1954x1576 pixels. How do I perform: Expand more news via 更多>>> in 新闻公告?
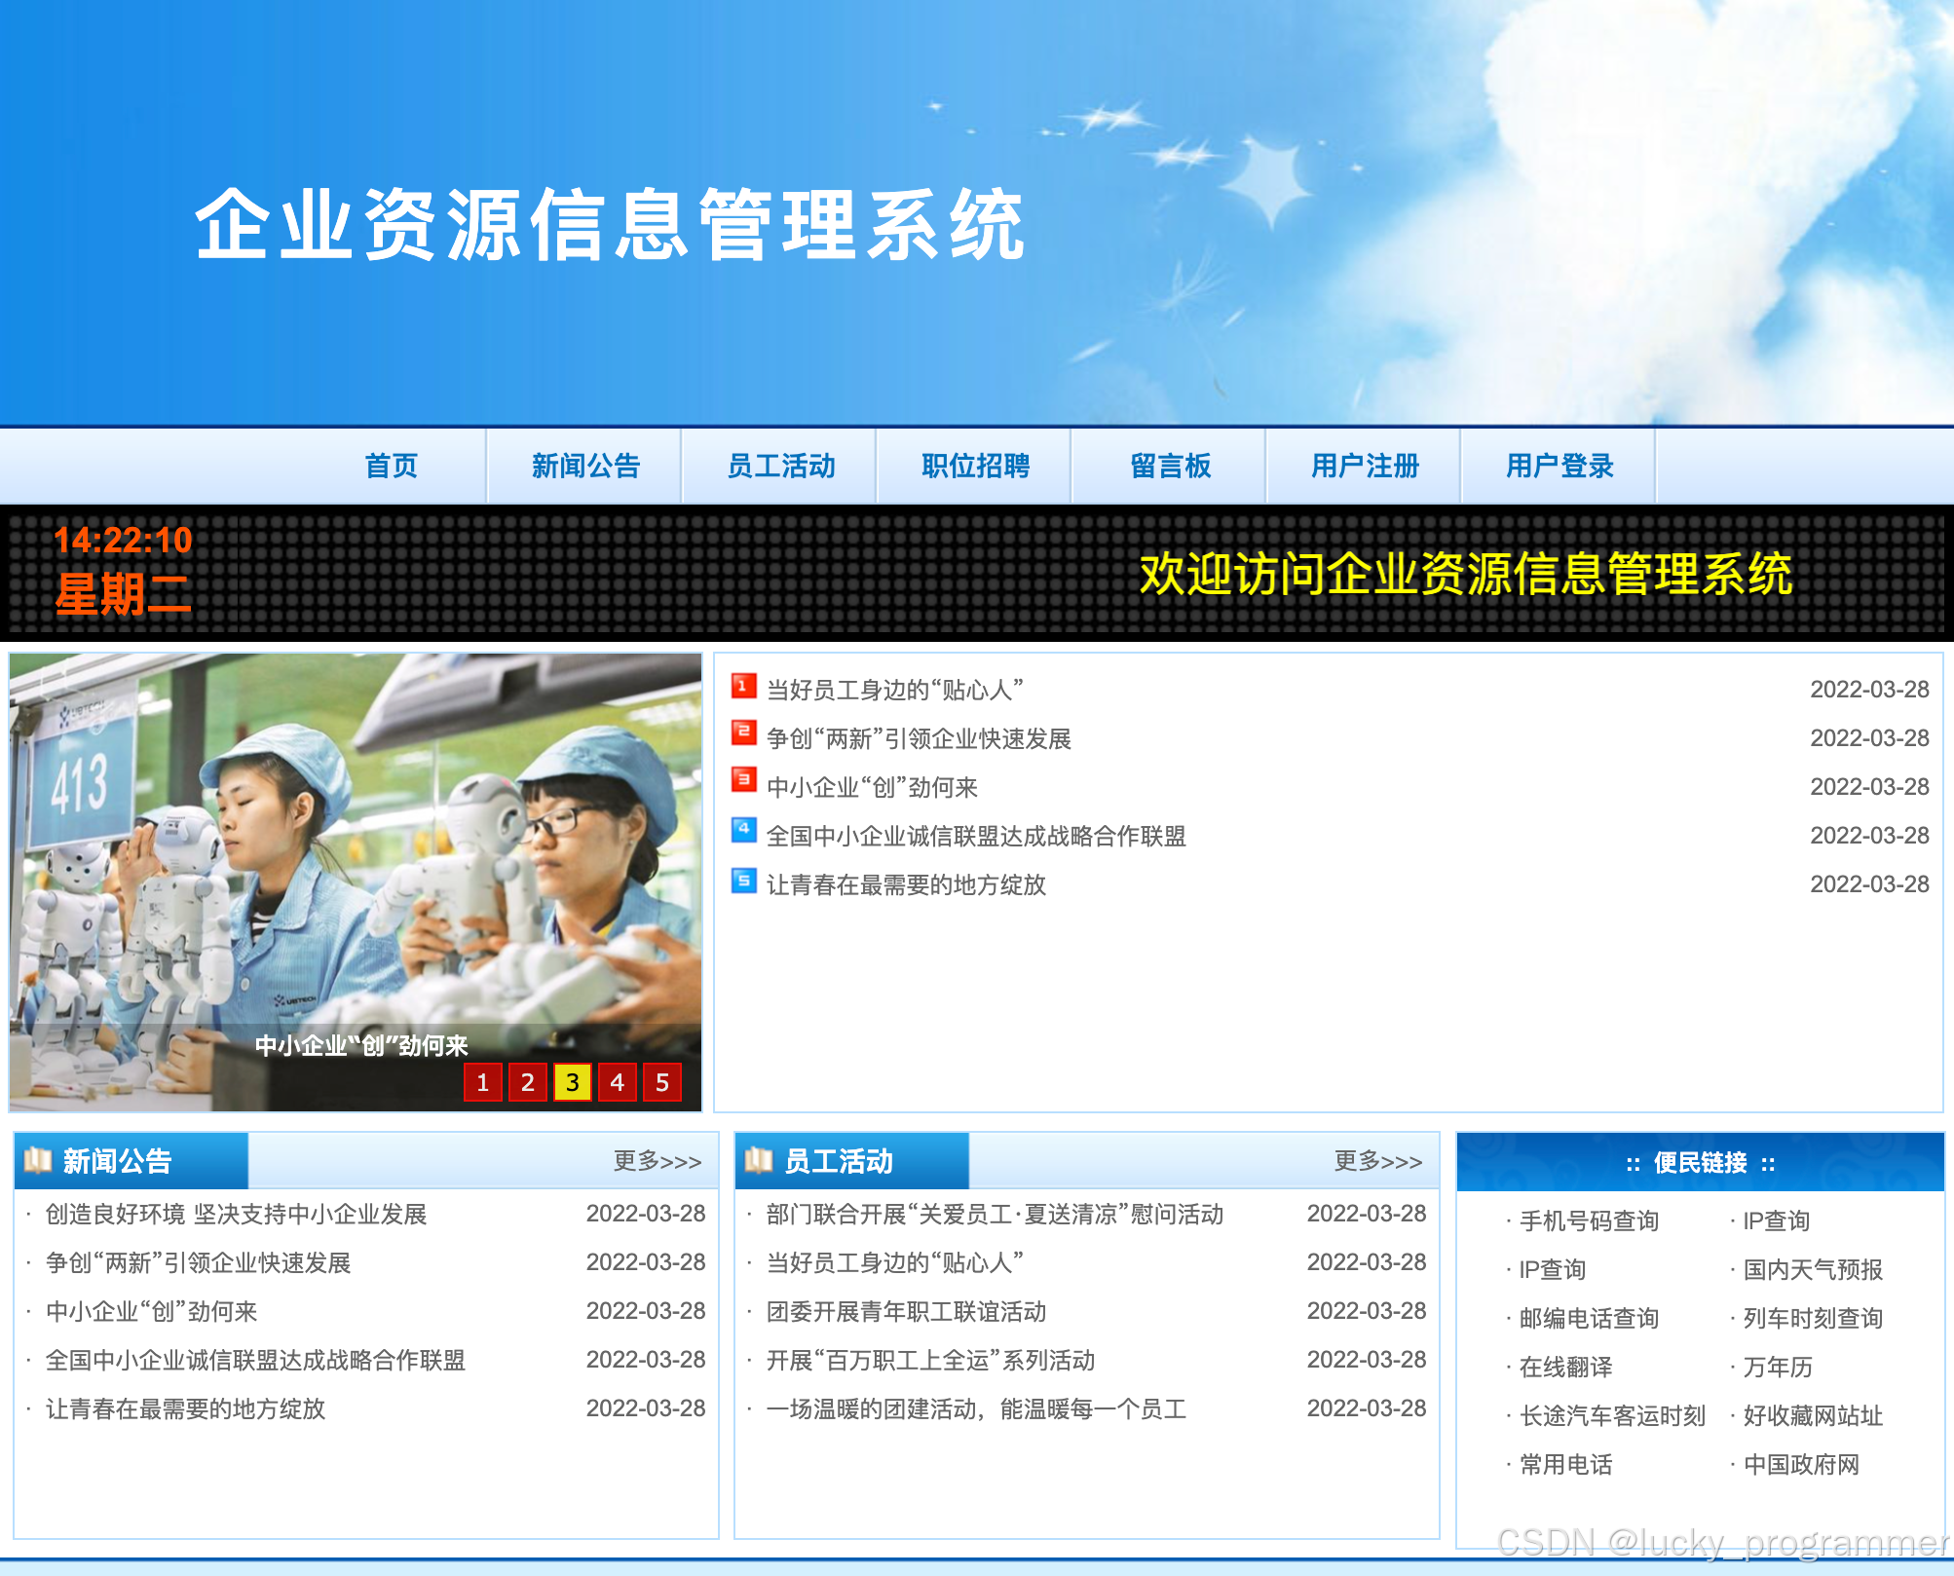[657, 1161]
